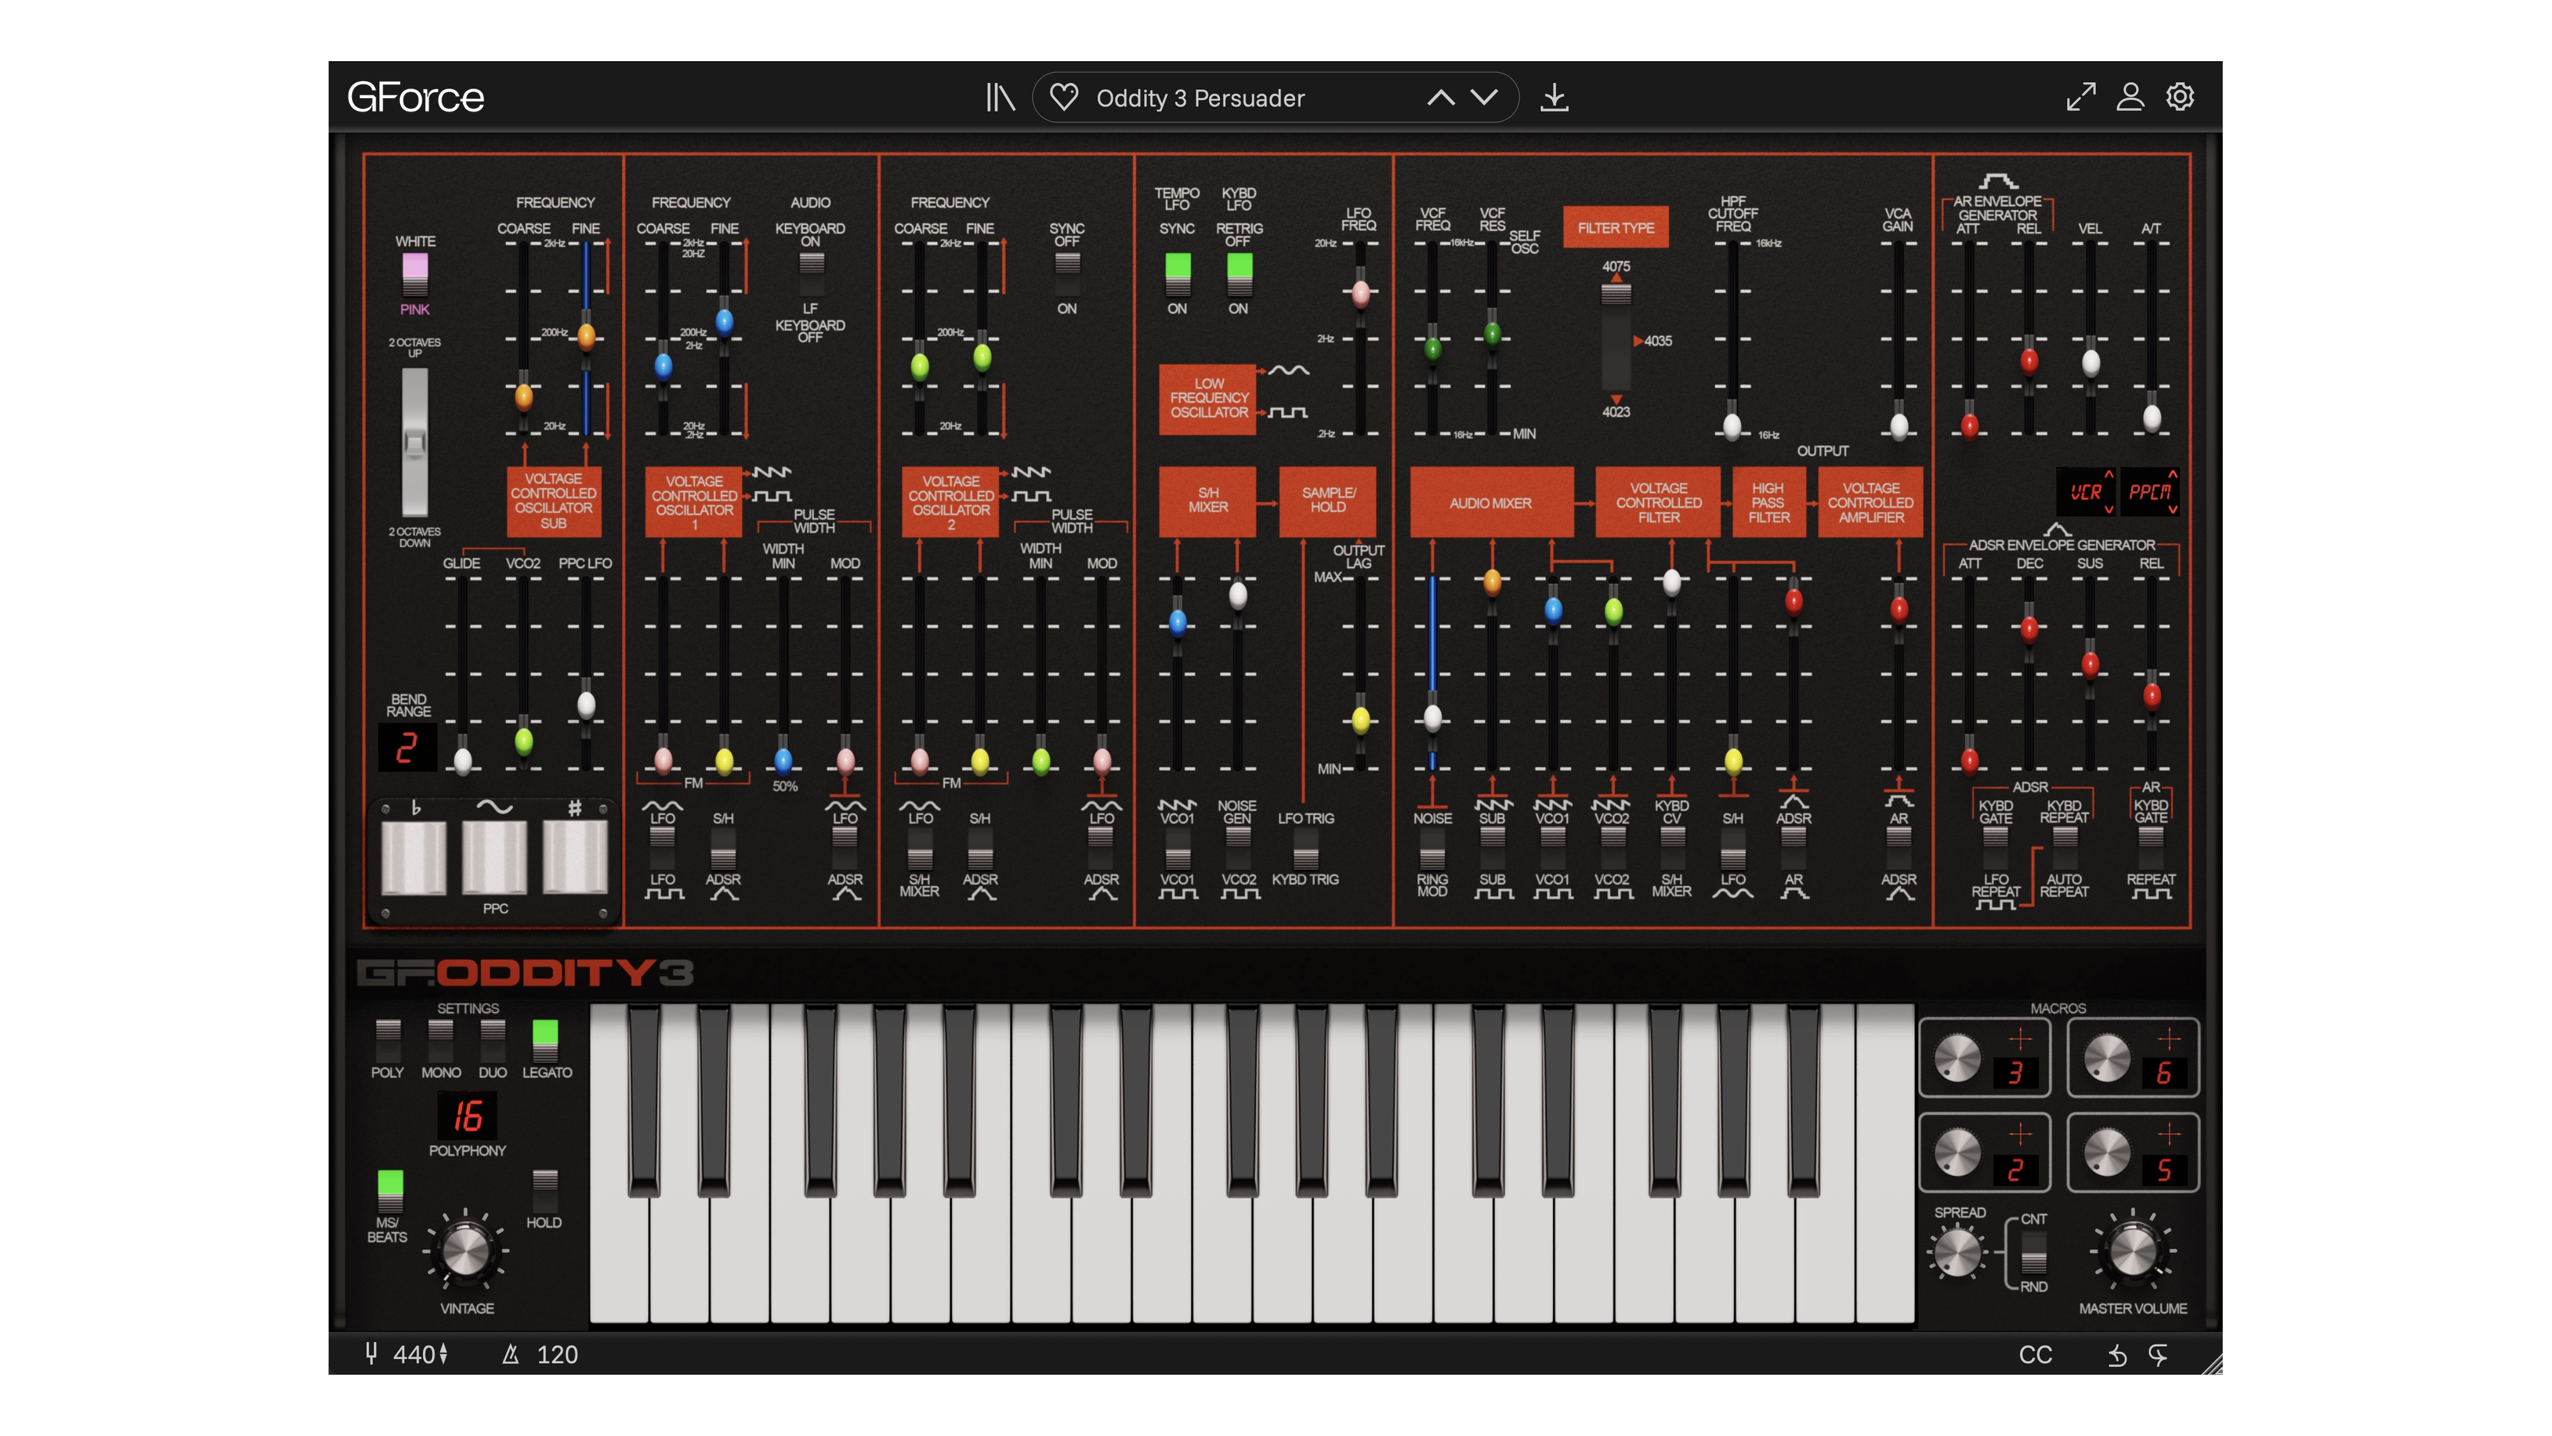Click the metronome tempo icon
The image size is (2552, 1436).
coord(510,1354)
